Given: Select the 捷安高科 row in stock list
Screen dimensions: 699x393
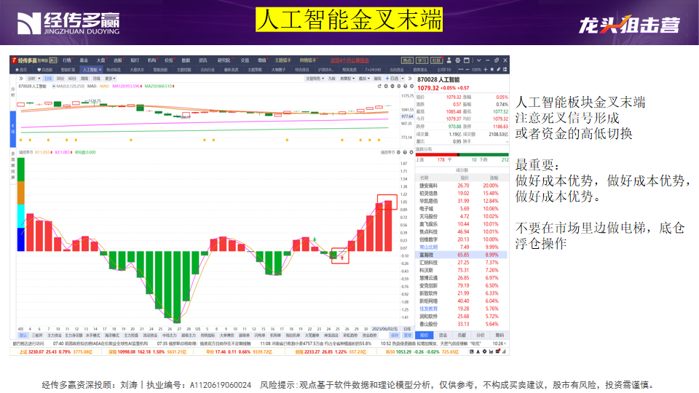Looking at the screenshot, I should pyautogui.click(x=462, y=186).
